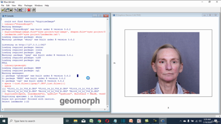Click the taskbar search box 'Type here to search'

coord(36,121)
